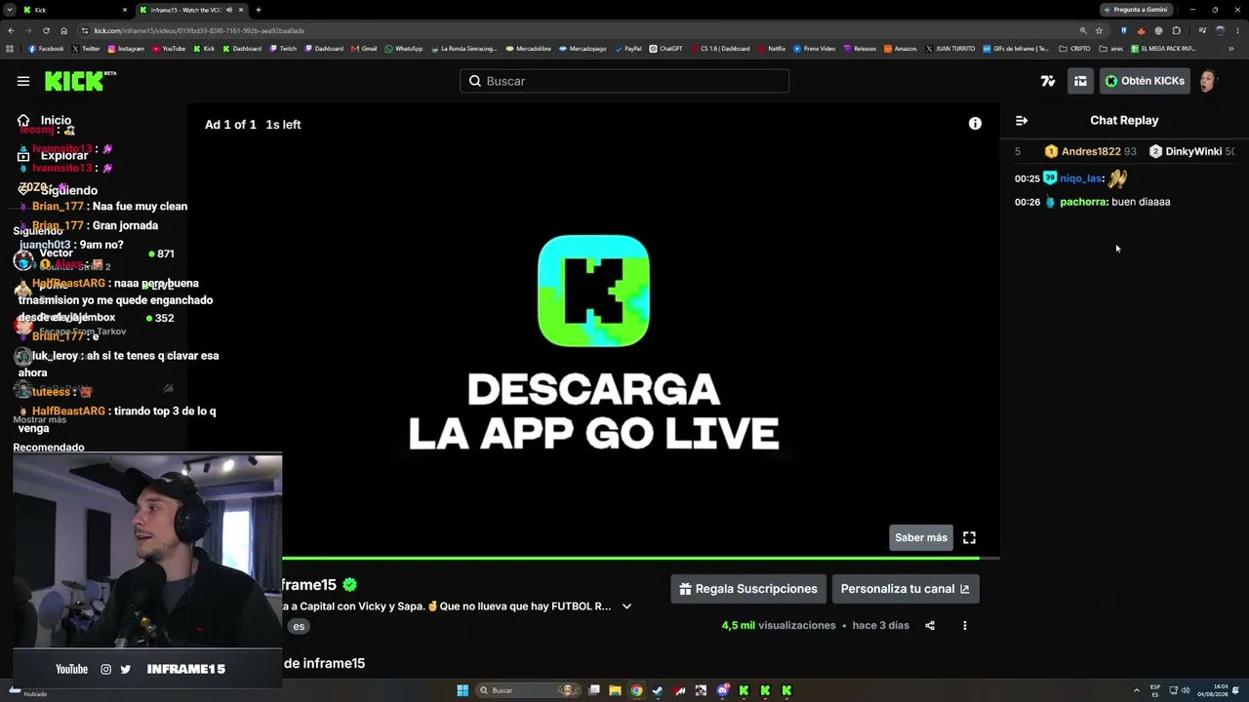Click the verified badge next to inframe15
This screenshot has height=702, width=1249.
click(x=350, y=585)
